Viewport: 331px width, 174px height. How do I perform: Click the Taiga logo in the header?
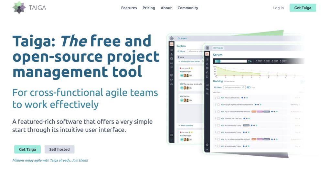pyautogui.click(x=29, y=8)
